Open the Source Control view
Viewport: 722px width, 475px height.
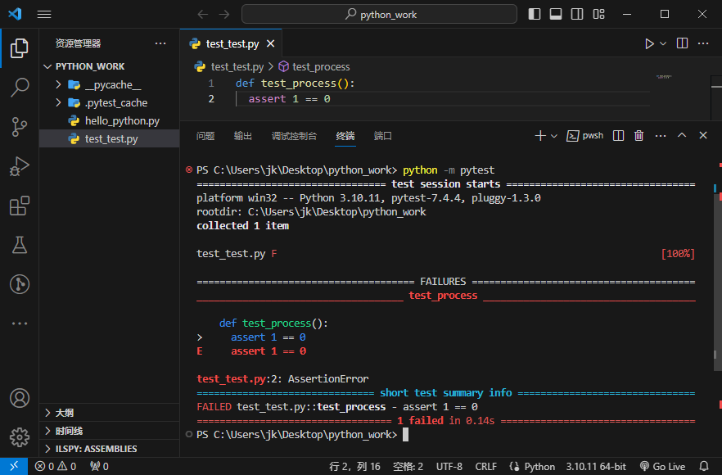click(x=20, y=127)
